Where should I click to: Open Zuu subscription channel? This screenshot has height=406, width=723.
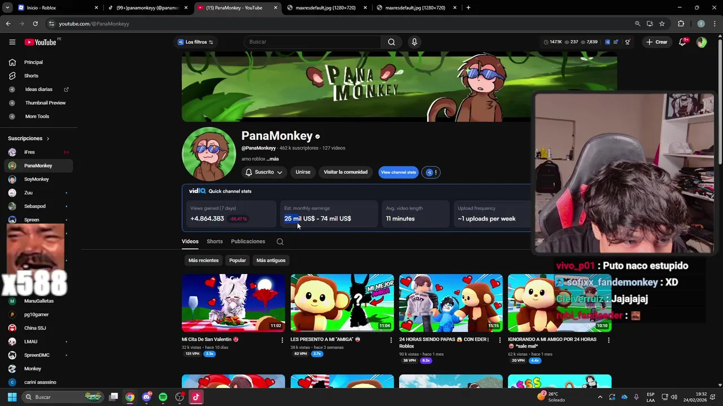click(38, 193)
